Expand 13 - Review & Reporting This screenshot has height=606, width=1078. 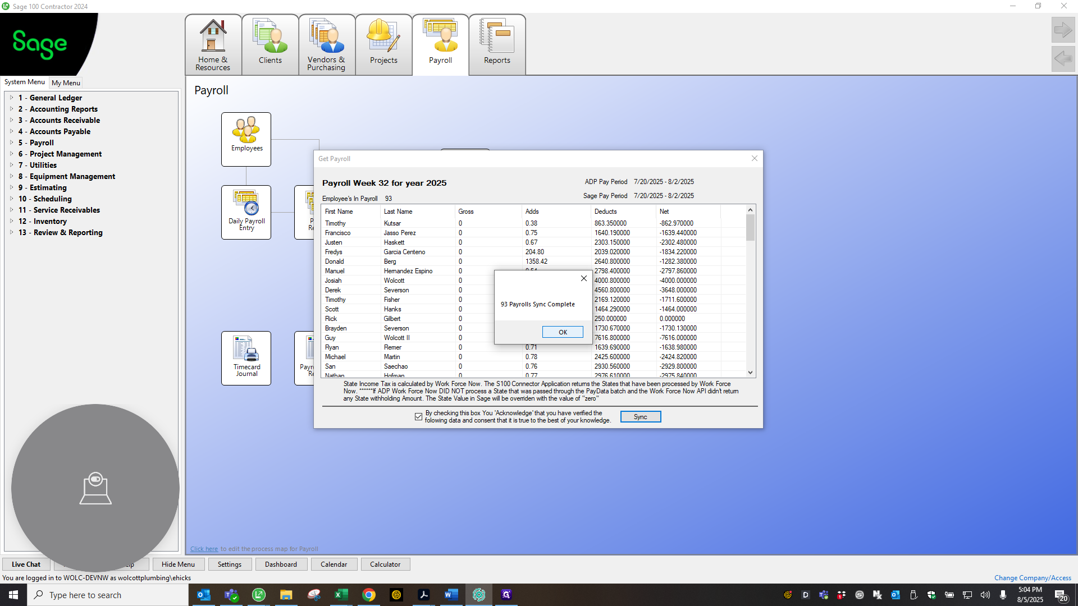click(x=11, y=232)
